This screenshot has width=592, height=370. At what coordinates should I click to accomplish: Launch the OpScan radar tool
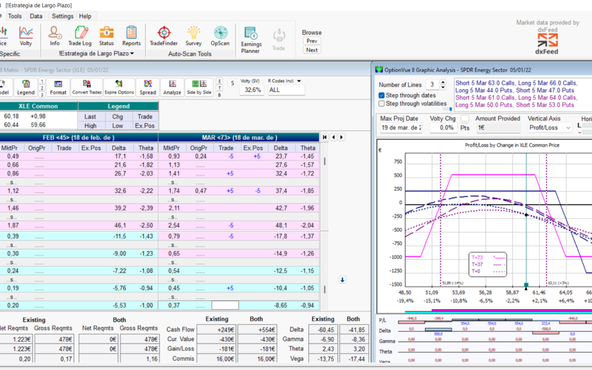click(x=220, y=36)
